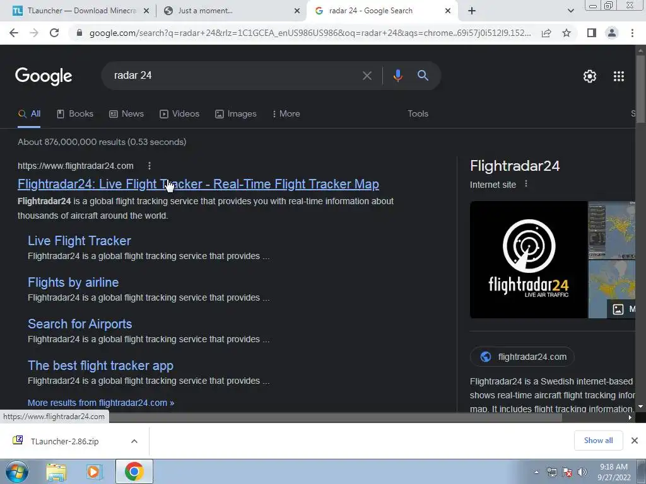Switch to the Just a moment tab
The image size is (646, 484).
[x=231, y=11]
